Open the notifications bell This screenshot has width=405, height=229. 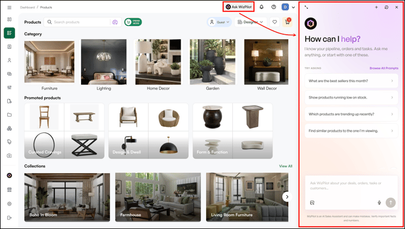(261, 7)
